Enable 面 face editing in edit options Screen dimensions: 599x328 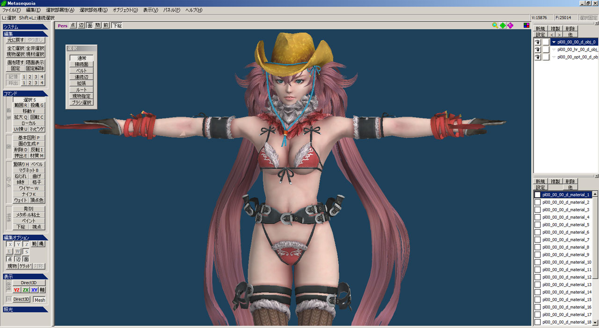pos(26,259)
